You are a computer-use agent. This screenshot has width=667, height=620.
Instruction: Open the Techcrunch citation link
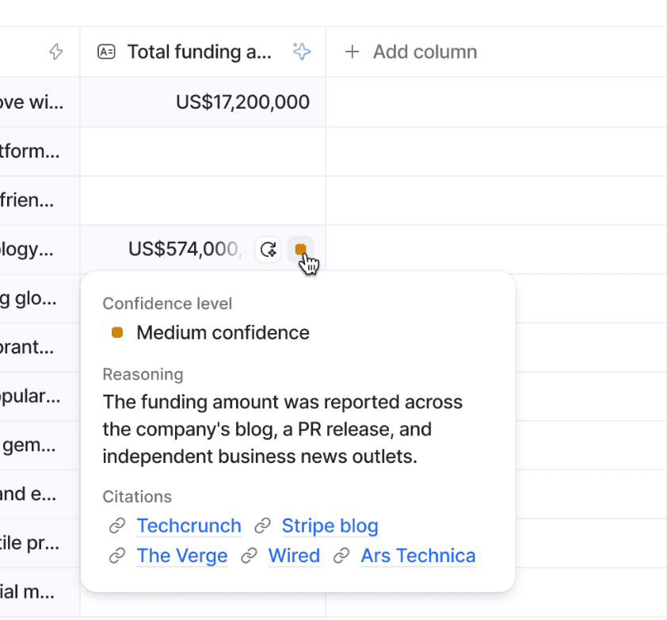[189, 526]
